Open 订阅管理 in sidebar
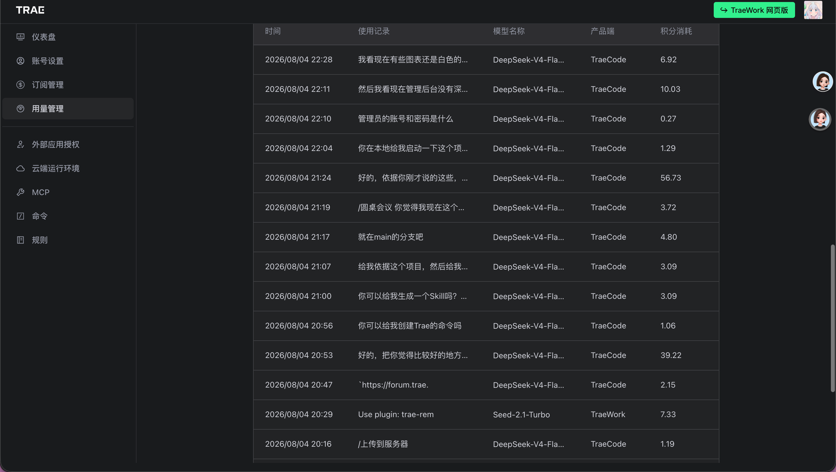 [68, 85]
